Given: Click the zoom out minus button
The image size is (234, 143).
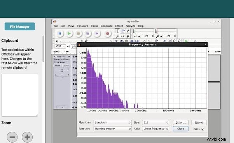Looking at the screenshot, I should tap(12, 137).
